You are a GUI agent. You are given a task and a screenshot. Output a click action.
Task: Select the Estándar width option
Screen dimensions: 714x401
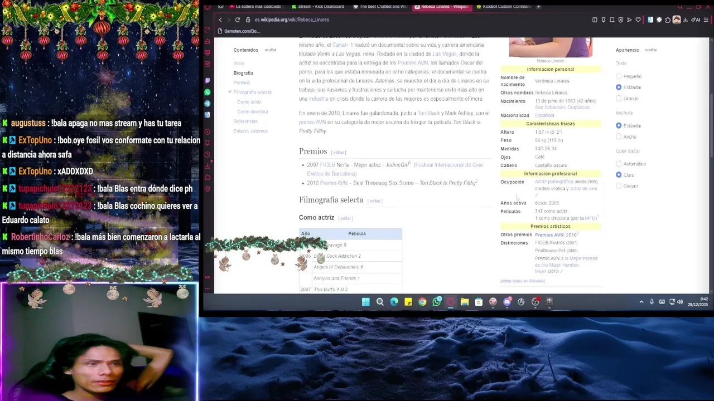tap(619, 126)
